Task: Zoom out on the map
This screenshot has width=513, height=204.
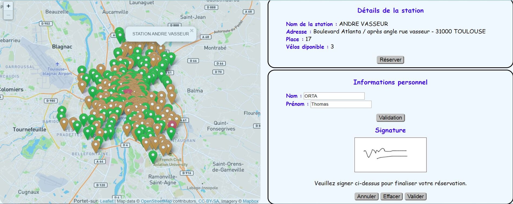Action: coord(8,15)
